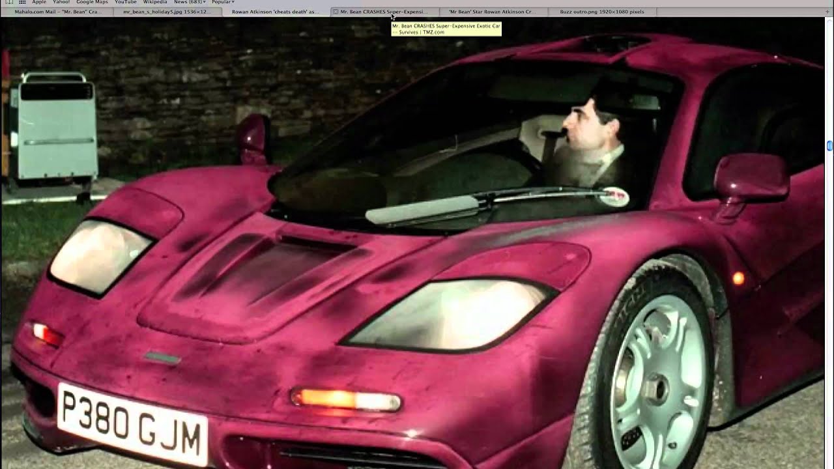834x469 pixels.
Task: Open the Apple bookmark
Action: click(x=39, y=2)
